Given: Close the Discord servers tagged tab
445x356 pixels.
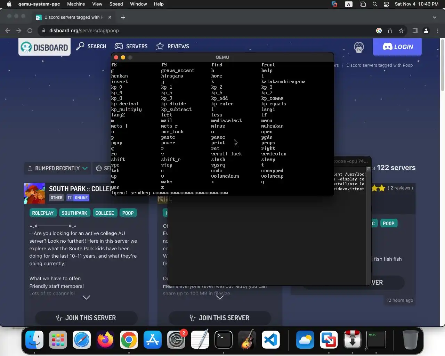Looking at the screenshot, I should [x=110, y=17].
